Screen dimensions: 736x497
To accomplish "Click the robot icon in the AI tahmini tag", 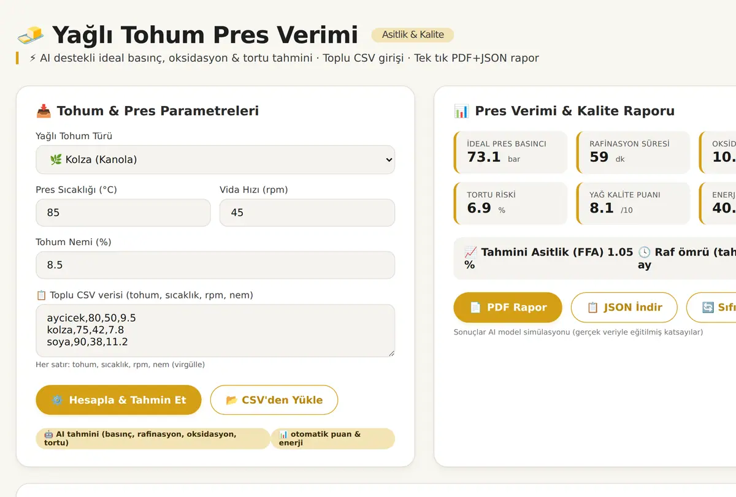I will pyautogui.click(x=48, y=434).
